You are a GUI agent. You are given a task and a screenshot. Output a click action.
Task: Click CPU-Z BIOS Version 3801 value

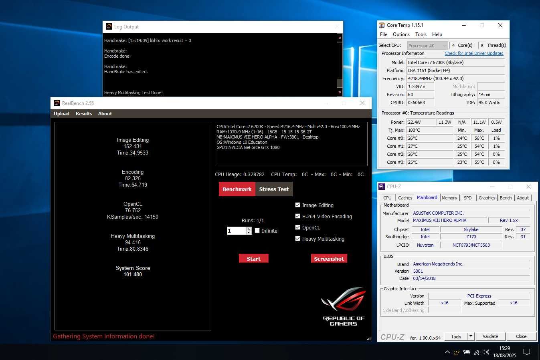(x=471, y=271)
